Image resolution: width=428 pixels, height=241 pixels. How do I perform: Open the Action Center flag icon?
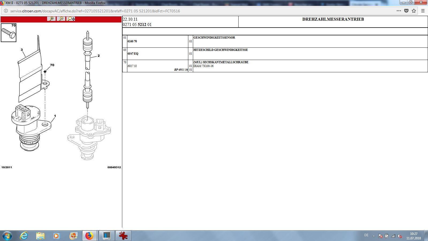coord(380,236)
